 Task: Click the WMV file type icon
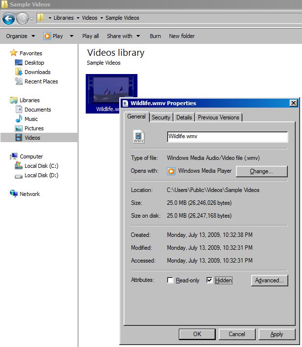point(138,136)
